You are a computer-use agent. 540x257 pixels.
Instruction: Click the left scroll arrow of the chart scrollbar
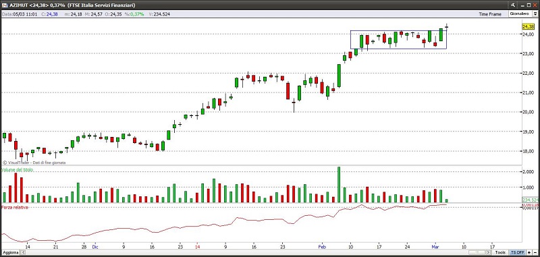(x=24, y=252)
